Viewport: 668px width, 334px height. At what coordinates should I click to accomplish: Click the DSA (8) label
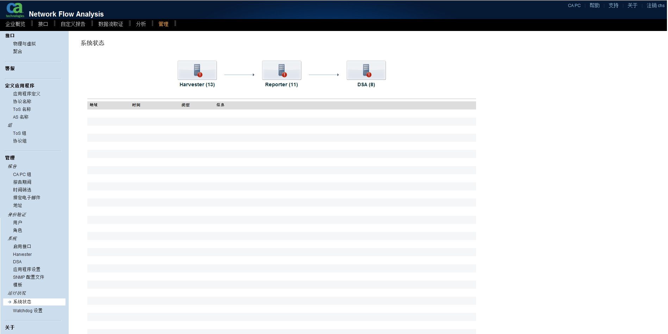pyautogui.click(x=366, y=84)
